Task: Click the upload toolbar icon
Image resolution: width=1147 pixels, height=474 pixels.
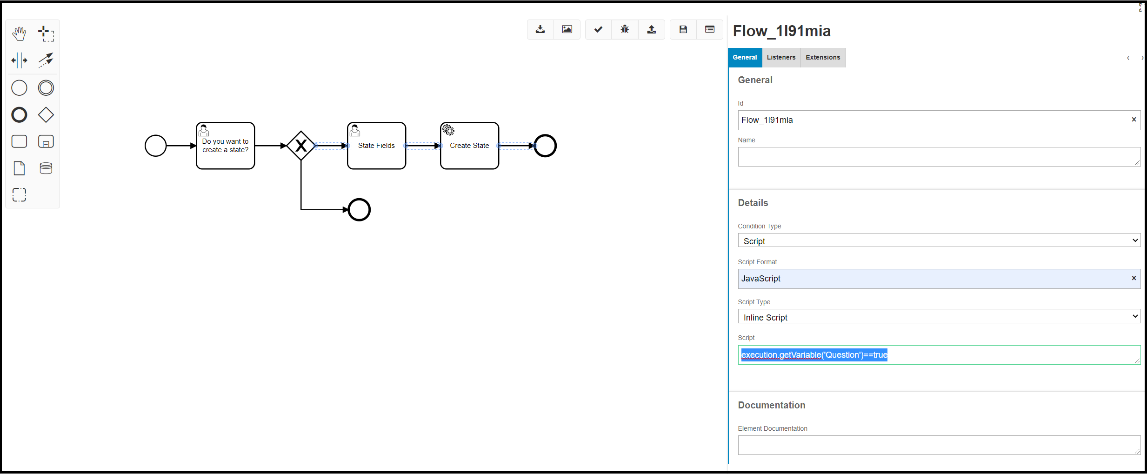Action: [x=651, y=30]
